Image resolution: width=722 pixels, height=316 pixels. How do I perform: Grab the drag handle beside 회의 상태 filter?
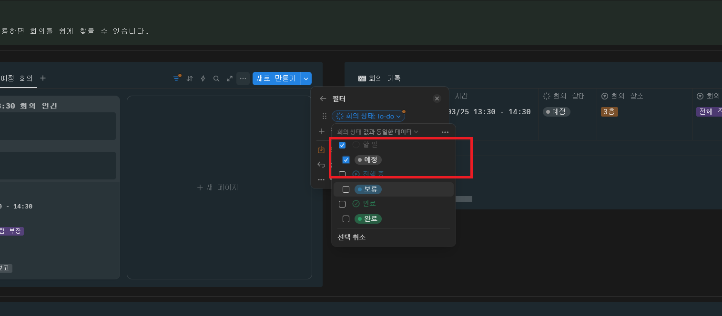pos(325,116)
